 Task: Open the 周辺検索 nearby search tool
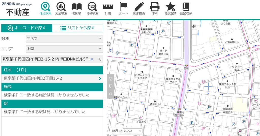61,8
